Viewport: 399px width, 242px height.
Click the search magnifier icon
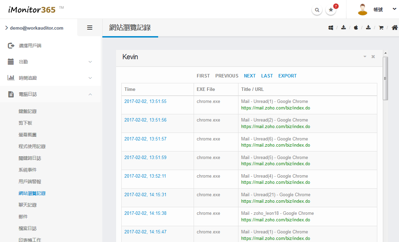pos(317,10)
